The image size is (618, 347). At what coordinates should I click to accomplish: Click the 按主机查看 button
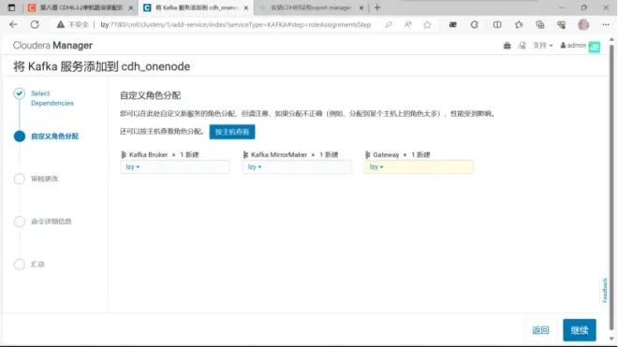coord(232,132)
